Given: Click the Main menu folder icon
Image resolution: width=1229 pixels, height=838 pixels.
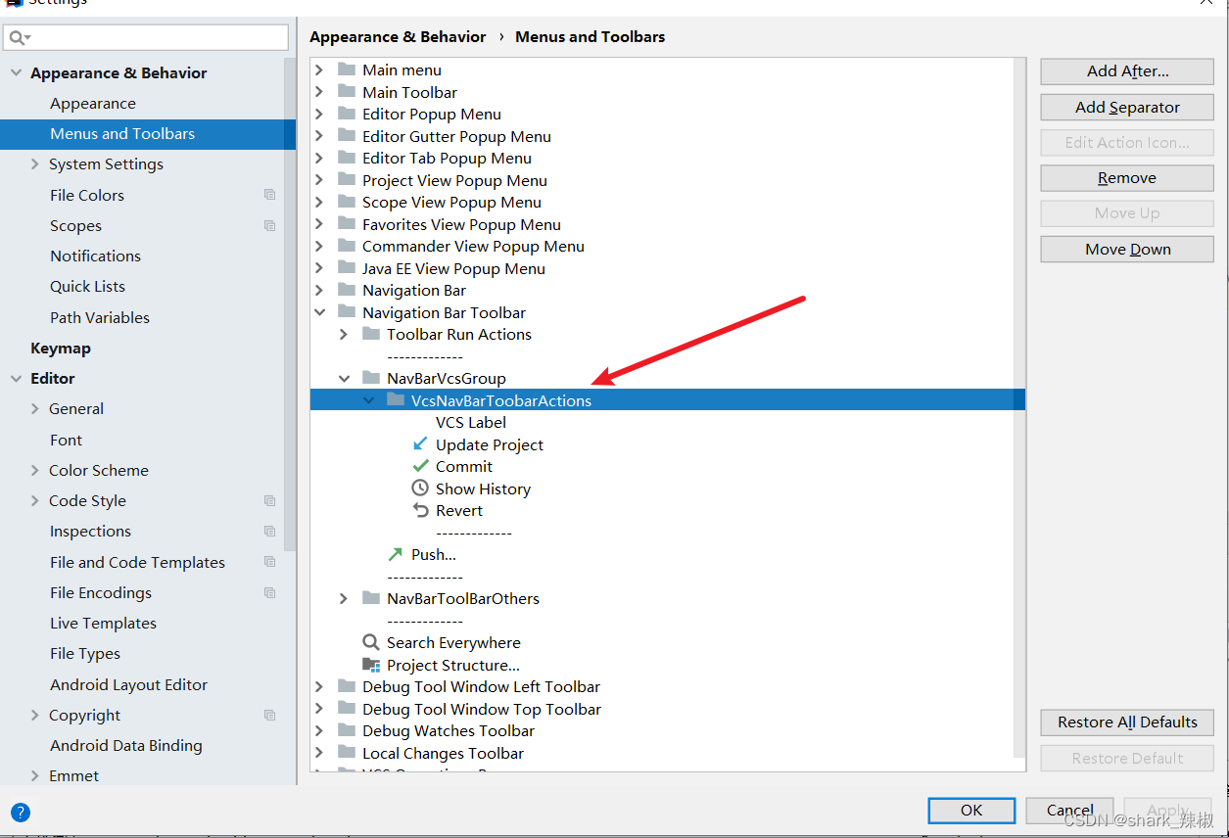Looking at the screenshot, I should (346, 70).
